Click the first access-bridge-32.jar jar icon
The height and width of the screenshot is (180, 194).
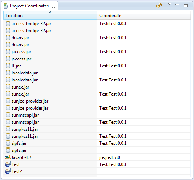coord(8,23)
